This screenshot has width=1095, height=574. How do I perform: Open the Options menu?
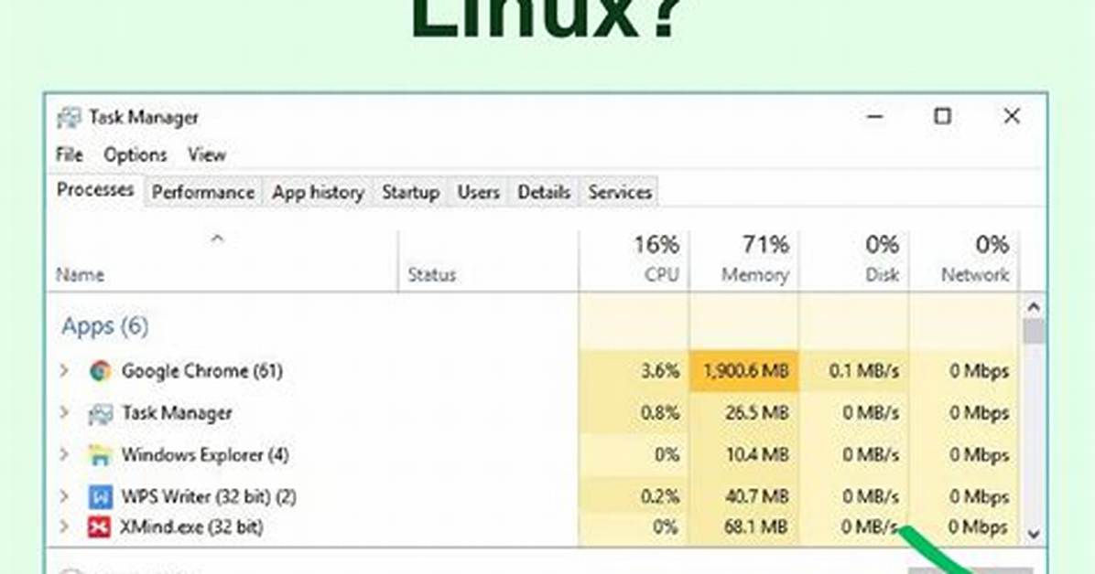click(x=135, y=154)
